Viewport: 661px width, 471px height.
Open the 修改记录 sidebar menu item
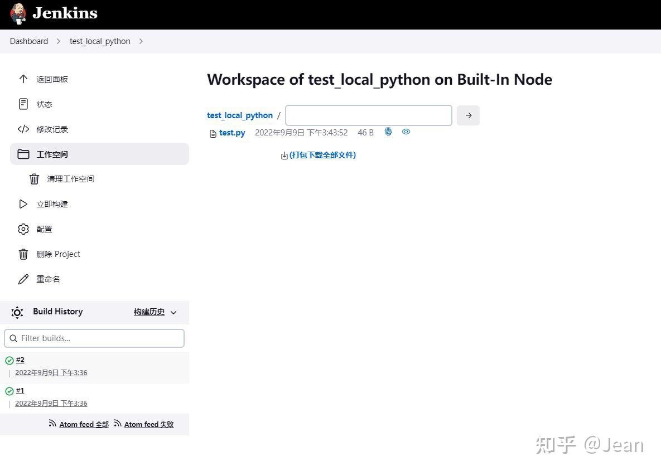[52, 129]
